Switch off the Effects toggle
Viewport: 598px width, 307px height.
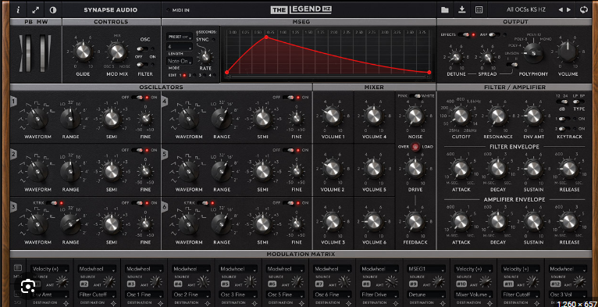click(x=465, y=34)
